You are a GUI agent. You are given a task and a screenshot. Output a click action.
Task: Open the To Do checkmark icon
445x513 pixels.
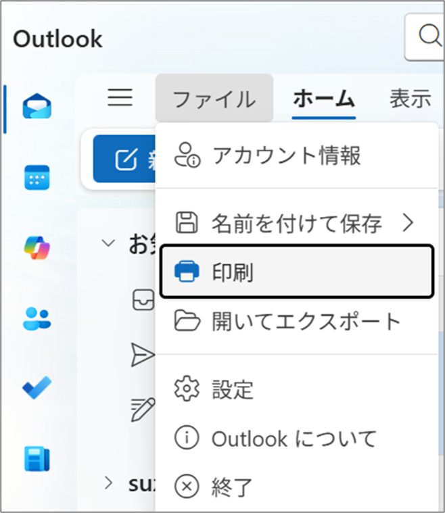pos(37,388)
